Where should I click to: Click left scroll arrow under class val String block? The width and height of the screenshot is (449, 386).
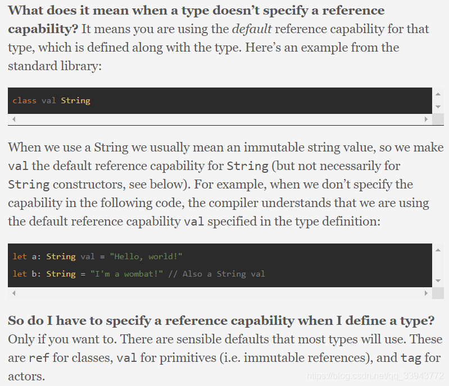coord(13,119)
